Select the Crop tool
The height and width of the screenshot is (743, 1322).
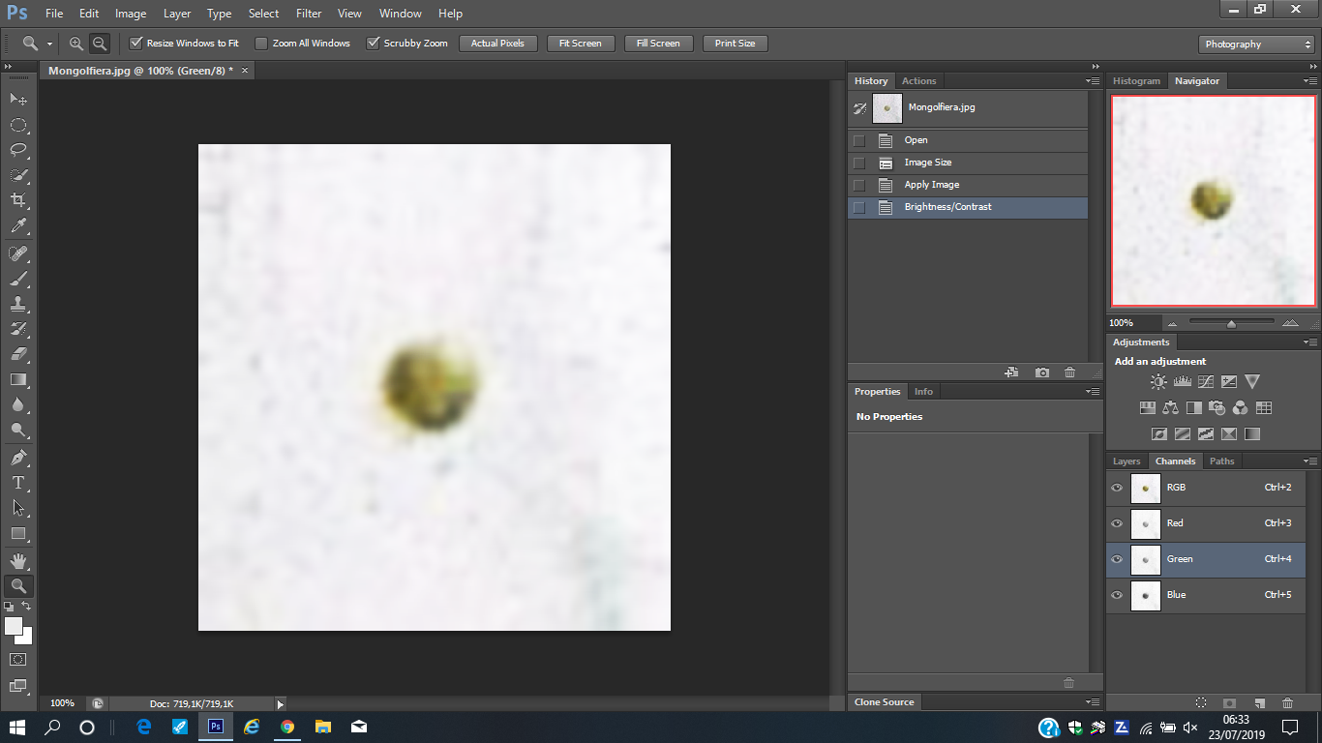17,200
